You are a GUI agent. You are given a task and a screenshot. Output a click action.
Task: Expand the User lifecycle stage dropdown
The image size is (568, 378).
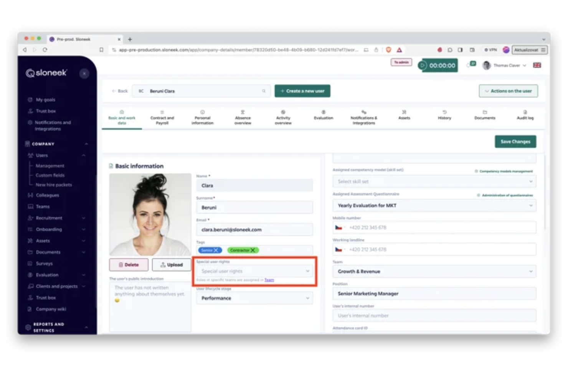coord(254,298)
